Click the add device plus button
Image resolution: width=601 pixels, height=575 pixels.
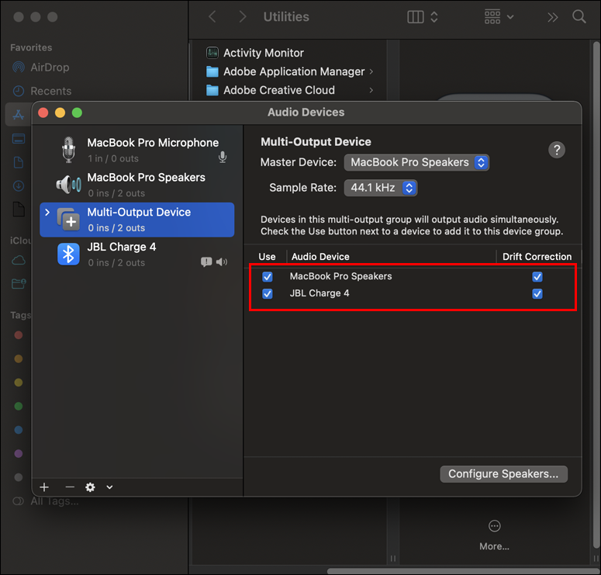coord(44,487)
